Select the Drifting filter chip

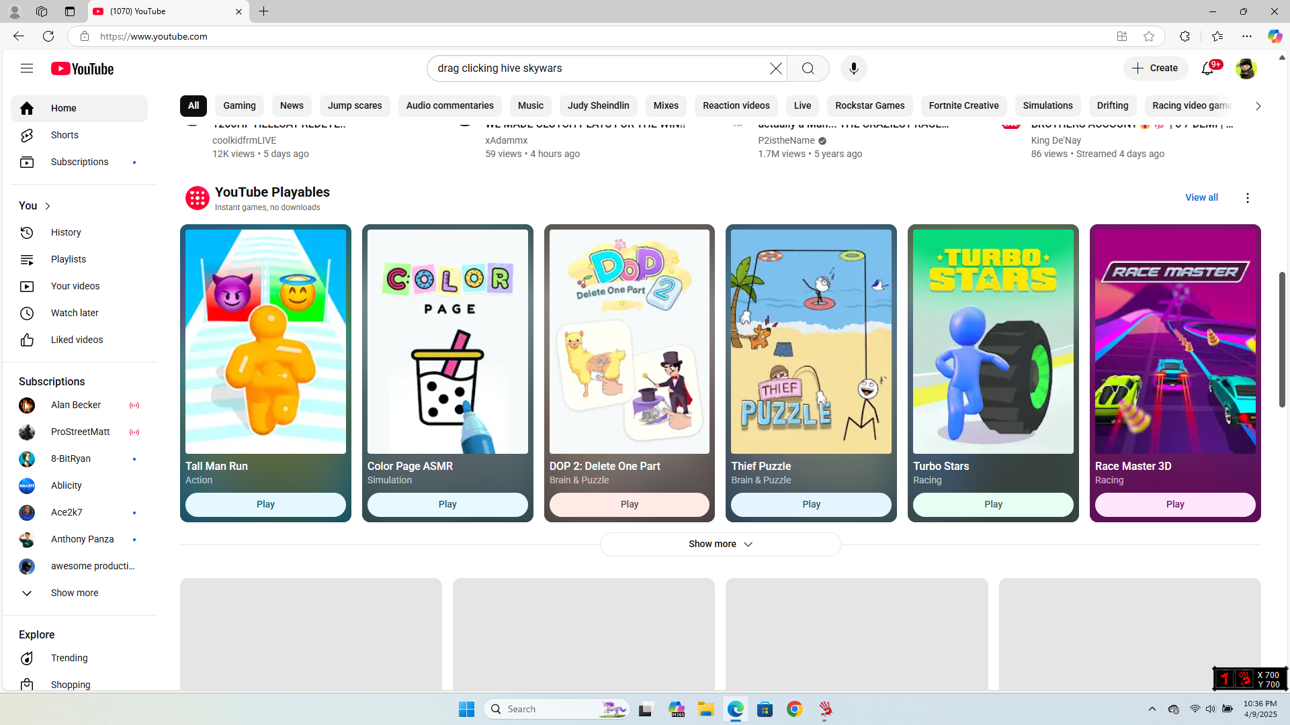(x=1113, y=105)
